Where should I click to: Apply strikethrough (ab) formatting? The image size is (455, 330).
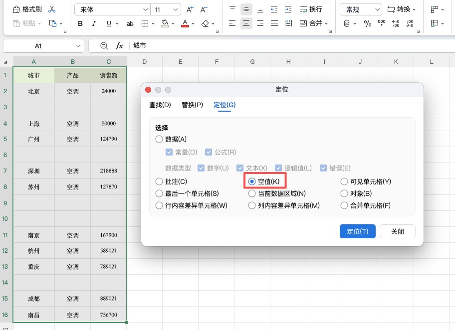pos(130,24)
